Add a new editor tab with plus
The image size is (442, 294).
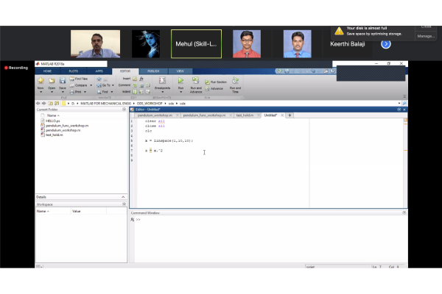[x=290, y=115]
